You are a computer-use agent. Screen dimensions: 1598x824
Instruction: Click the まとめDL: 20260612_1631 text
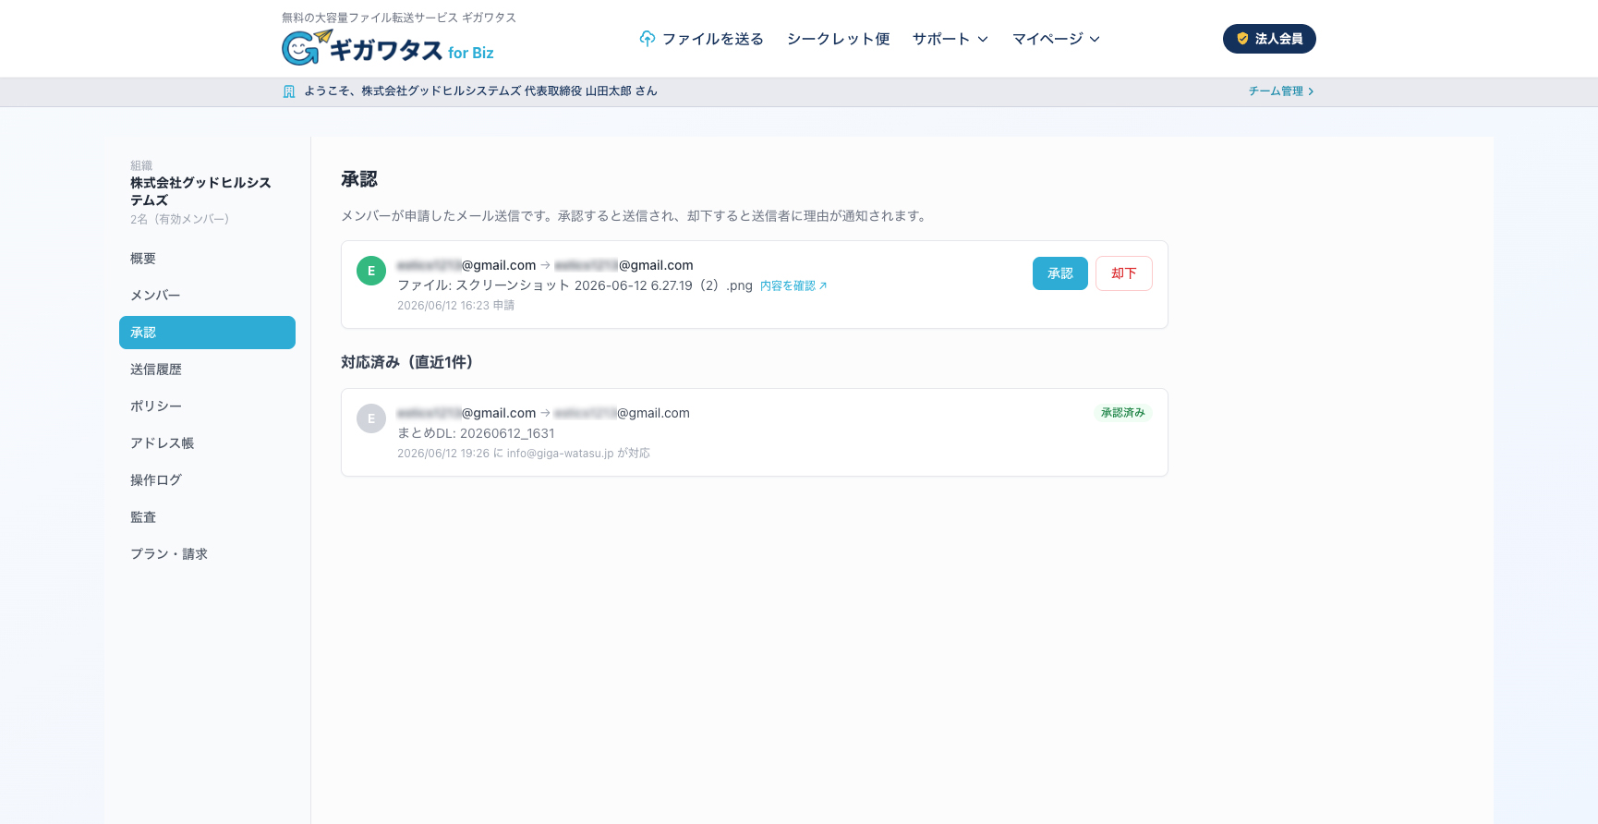(476, 433)
